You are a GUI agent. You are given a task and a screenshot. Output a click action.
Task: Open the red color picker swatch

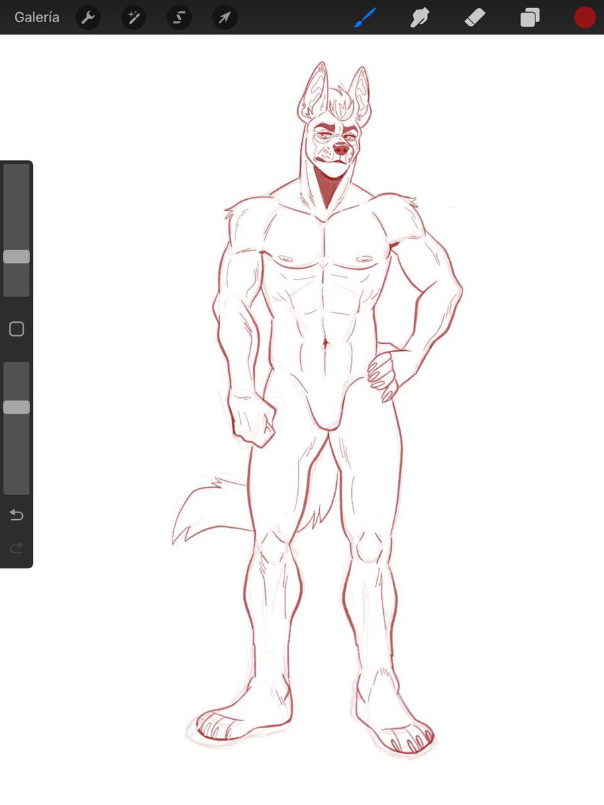click(x=585, y=17)
